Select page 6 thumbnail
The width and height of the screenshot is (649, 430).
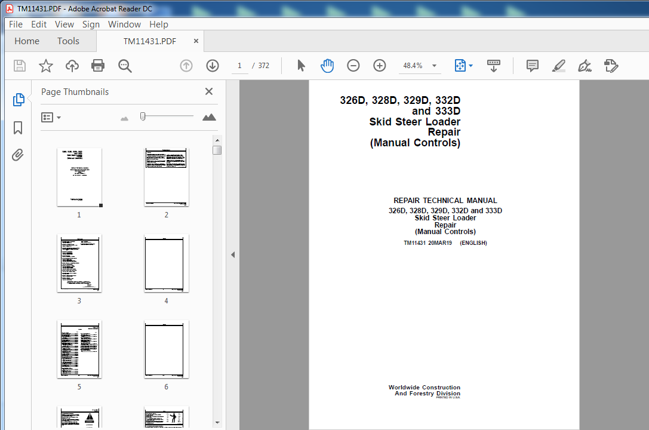167,349
